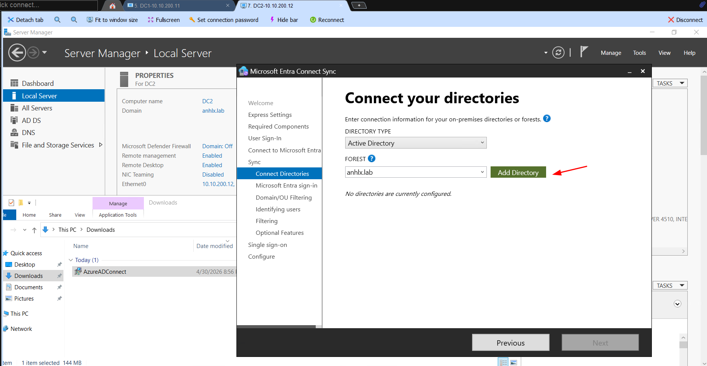Open the home tab icon
Screen dimensions: 707x366
click(x=112, y=6)
